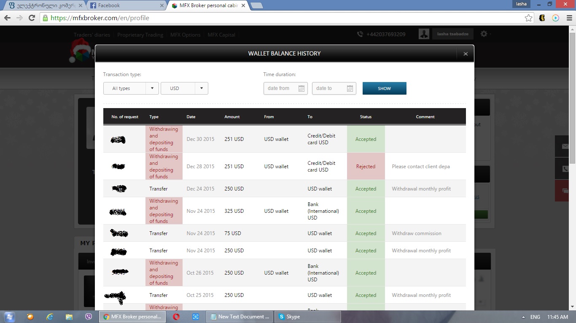Click the orange browser icon in taskbar
Image resolution: width=576 pixels, height=323 pixels.
(x=30, y=317)
